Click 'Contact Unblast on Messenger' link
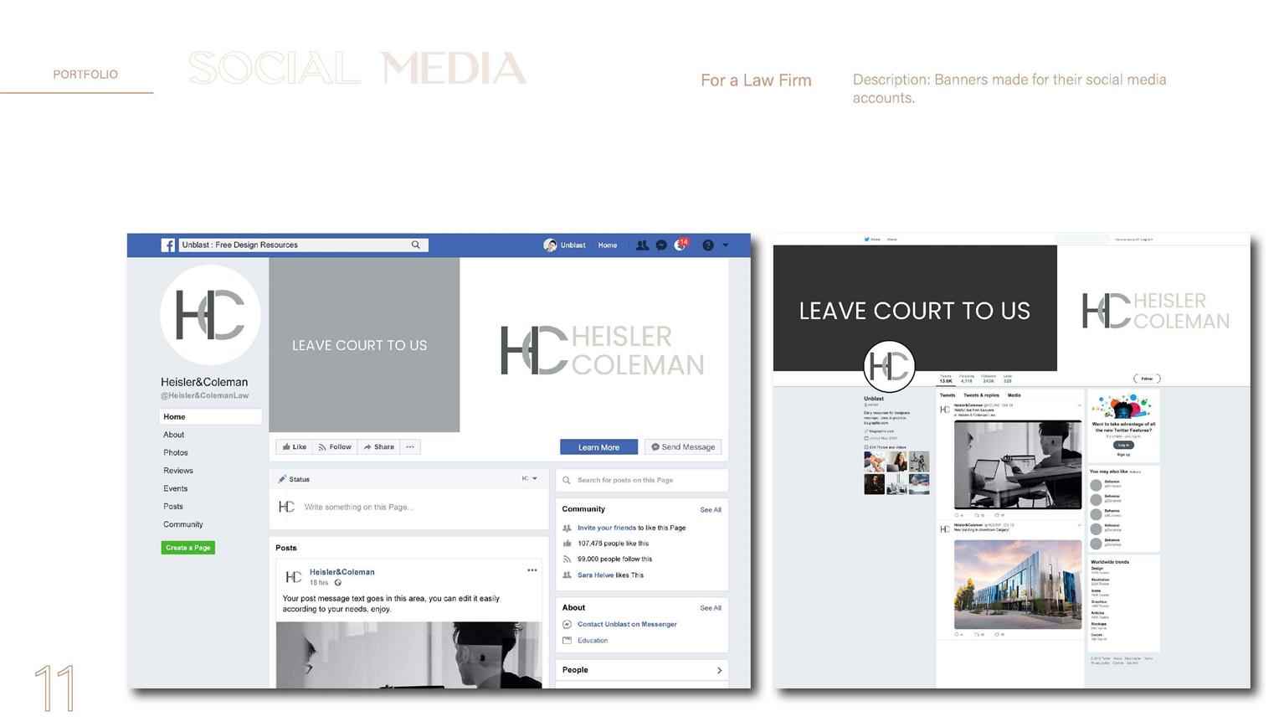This screenshot has width=1284, height=722. point(627,625)
